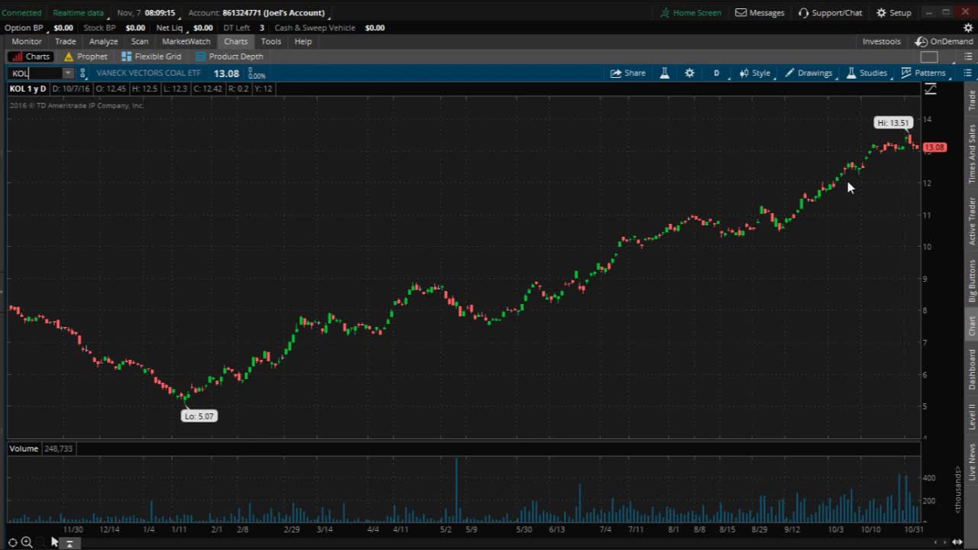Image resolution: width=978 pixels, height=550 pixels.
Task: Click the Net Liq balance label
Action: pos(170,28)
